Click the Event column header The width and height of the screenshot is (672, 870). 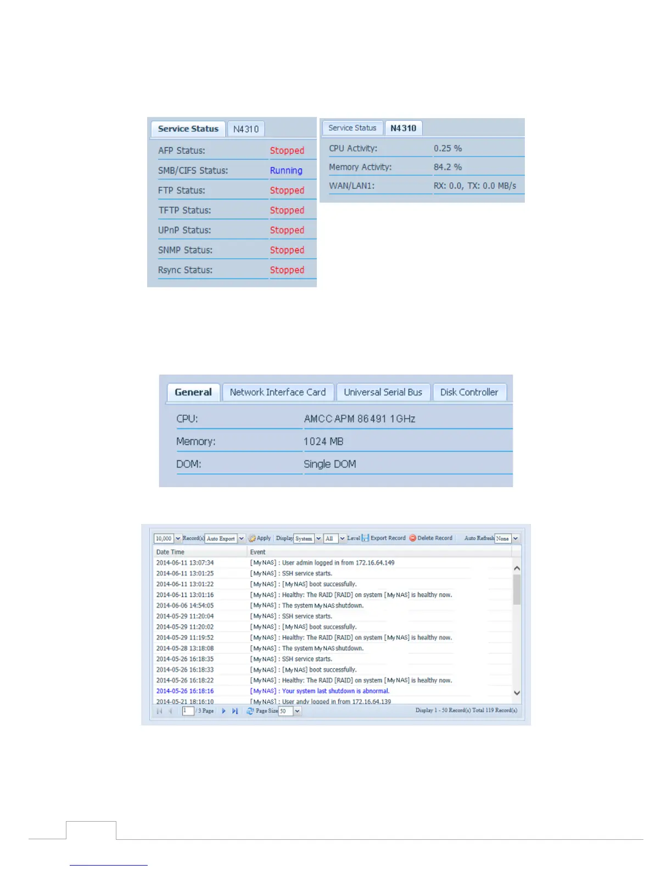(379, 552)
